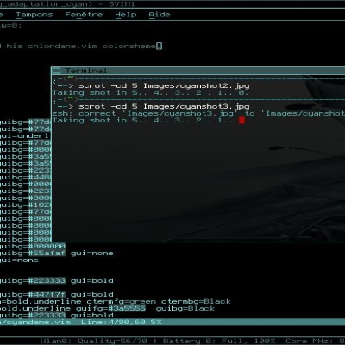Viewport: 345px width, 345px height.
Task: Click the text 'ctermfg=green'
Action: (x=122, y=302)
